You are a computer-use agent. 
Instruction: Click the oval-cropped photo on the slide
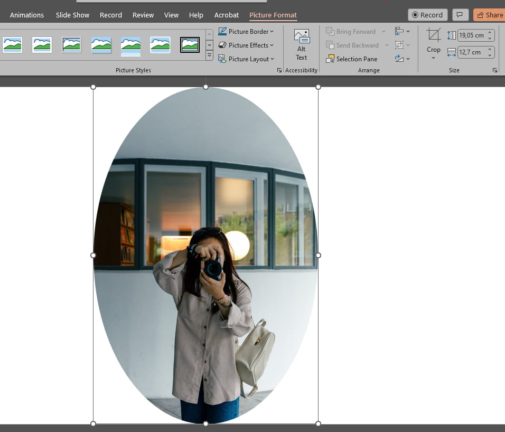[x=205, y=255]
